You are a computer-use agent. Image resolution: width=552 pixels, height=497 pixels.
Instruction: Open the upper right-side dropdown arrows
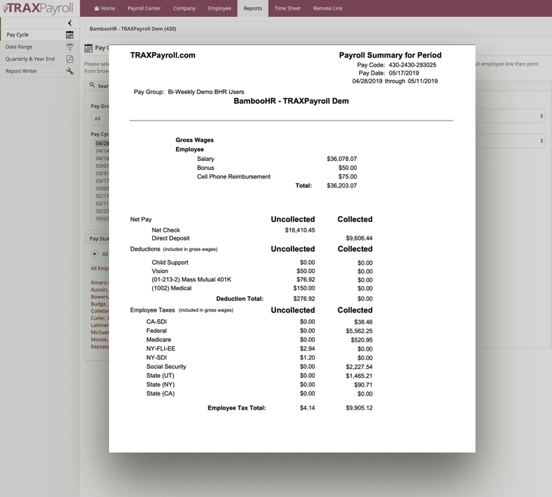[542, 115]
